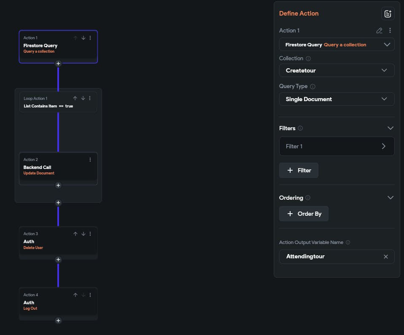Click the notes icon beside Define Action
Screen dimensions: 404x335
pos(388,13)
